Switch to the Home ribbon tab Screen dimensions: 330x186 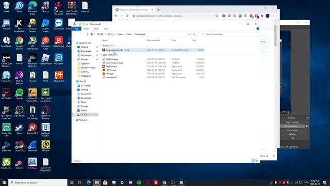click(86, 29)
